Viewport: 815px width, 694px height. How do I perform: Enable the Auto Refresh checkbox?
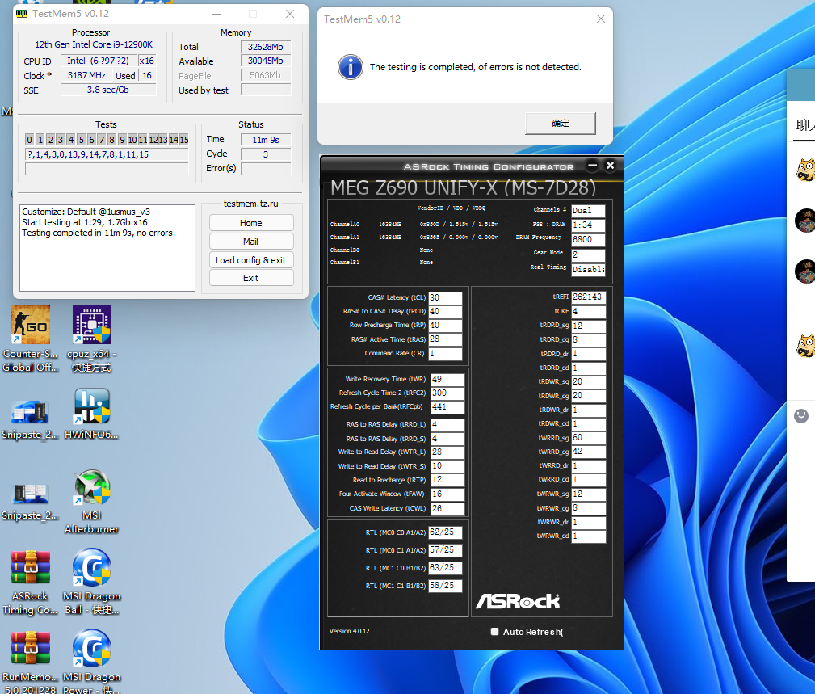pos(495,632)
